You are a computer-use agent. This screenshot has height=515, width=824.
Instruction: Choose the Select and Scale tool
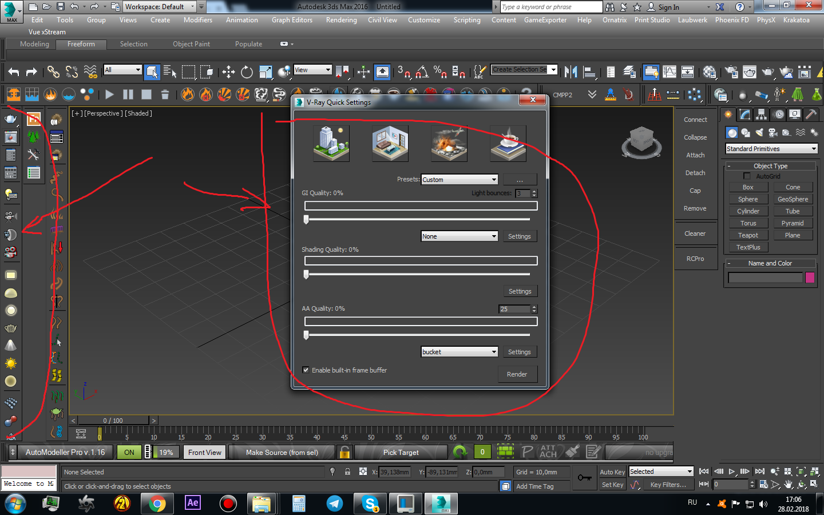[x=266, y=72]
